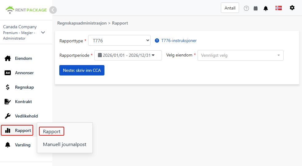Click the Varsling bell icon in sidebar
The image size is (302, 166).
point(8,145)
